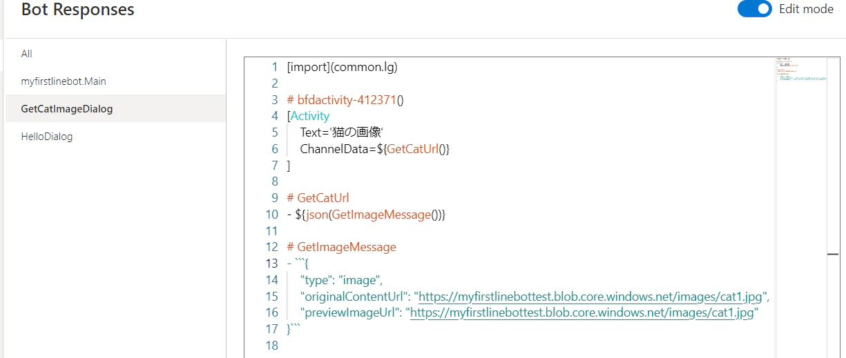Click the # GetCatUrl template heading

coord(318,199)
